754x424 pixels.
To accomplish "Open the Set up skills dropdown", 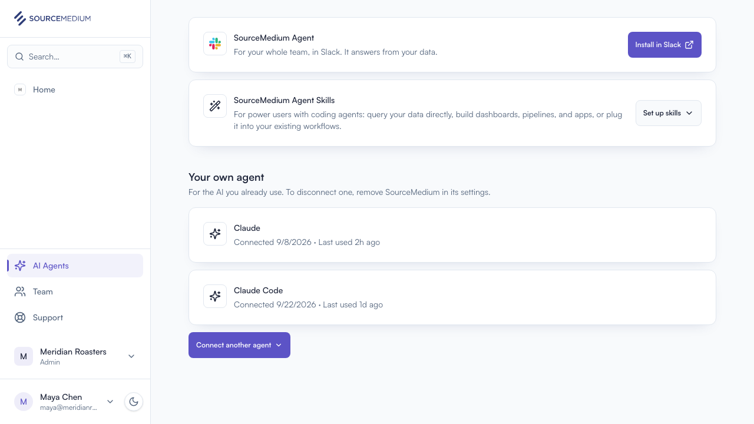I will (x=669, y=113).
